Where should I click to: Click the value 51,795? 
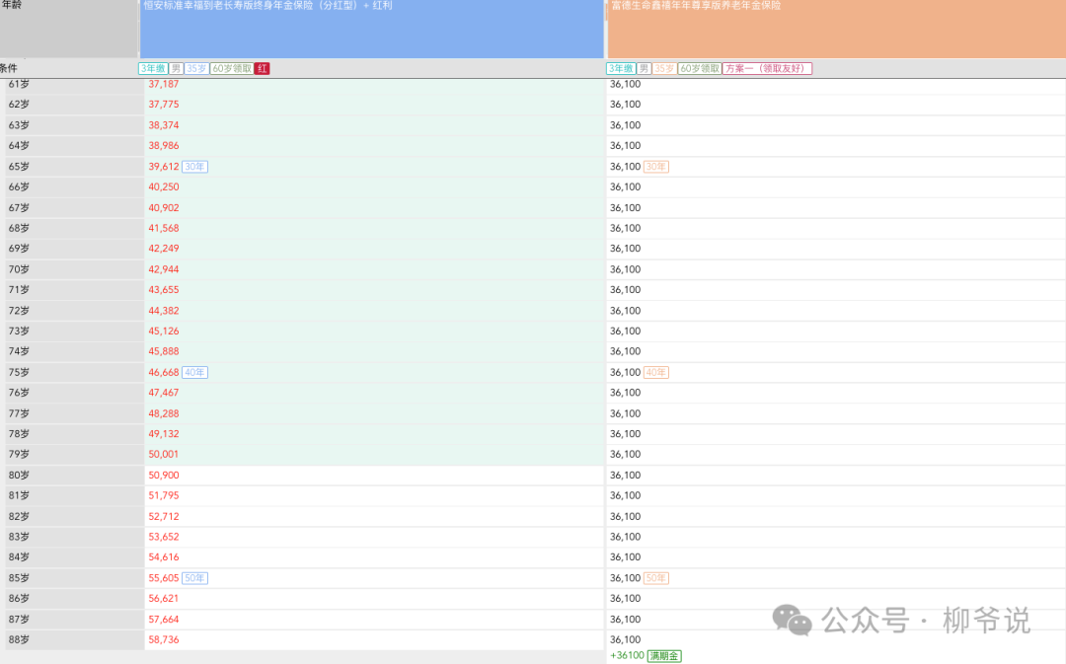(164, 495)
